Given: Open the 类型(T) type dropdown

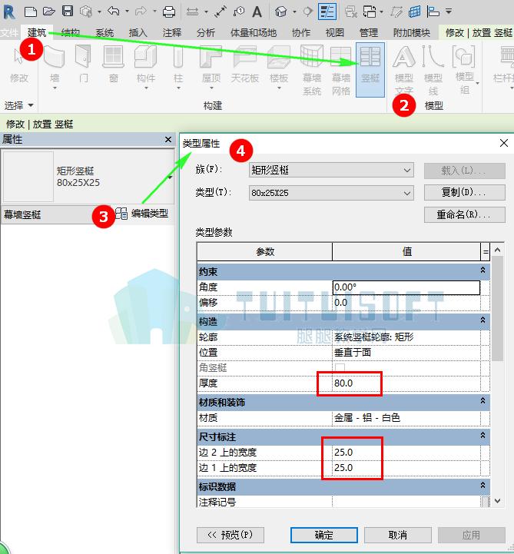Looking at the screenshot, I should tap(331, 193).
